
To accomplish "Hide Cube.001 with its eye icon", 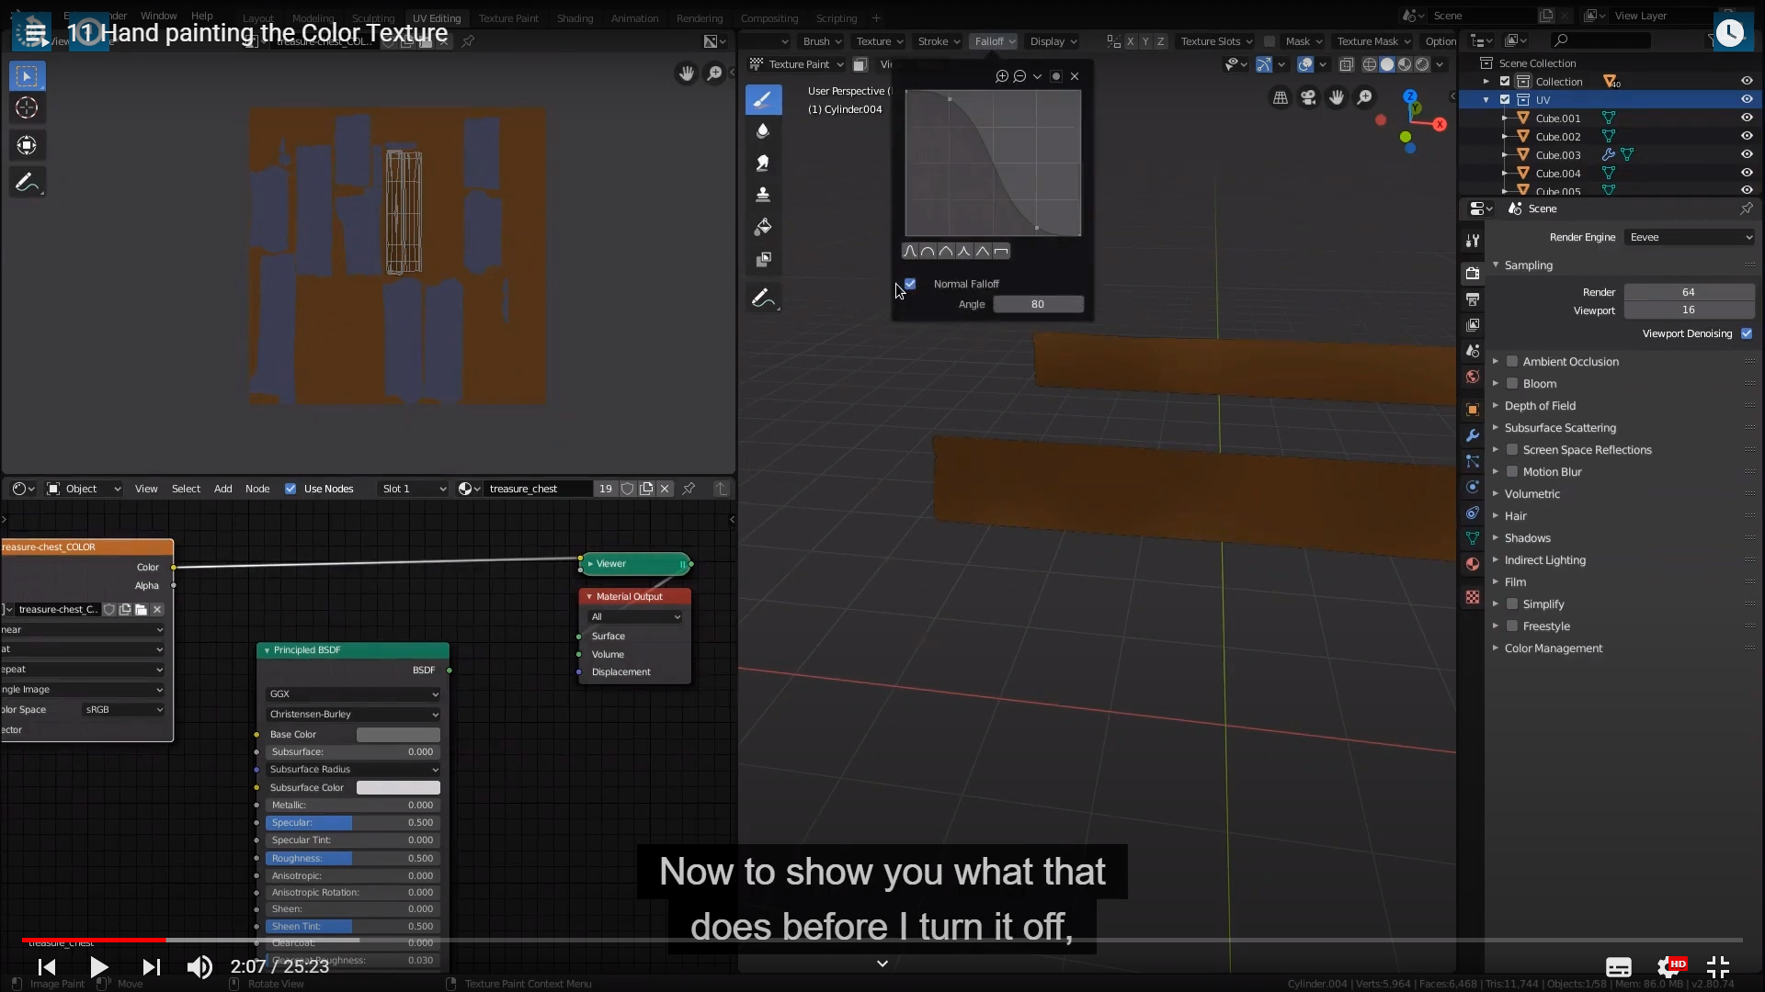I will pos(1747,118).
